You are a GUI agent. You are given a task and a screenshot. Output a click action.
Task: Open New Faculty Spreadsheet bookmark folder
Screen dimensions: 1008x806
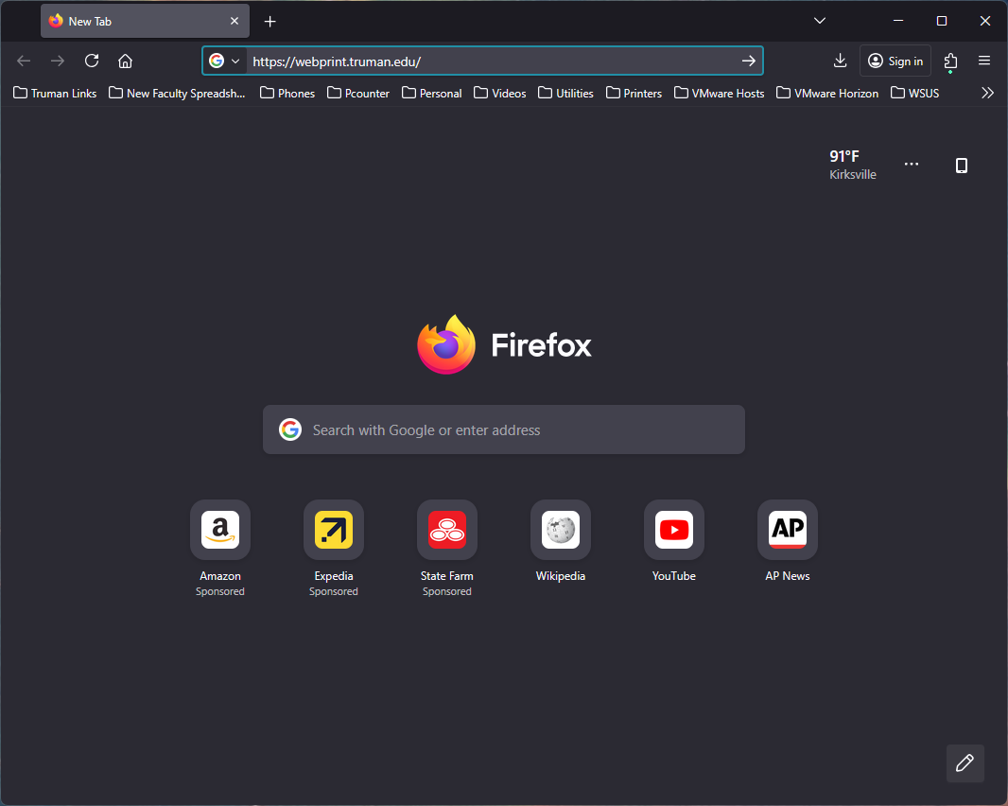(x=178, y=94)
